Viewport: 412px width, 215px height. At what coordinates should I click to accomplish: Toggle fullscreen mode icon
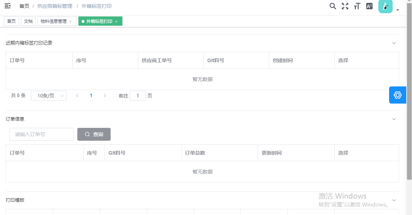pyautogui.click(x=345, y=6)
